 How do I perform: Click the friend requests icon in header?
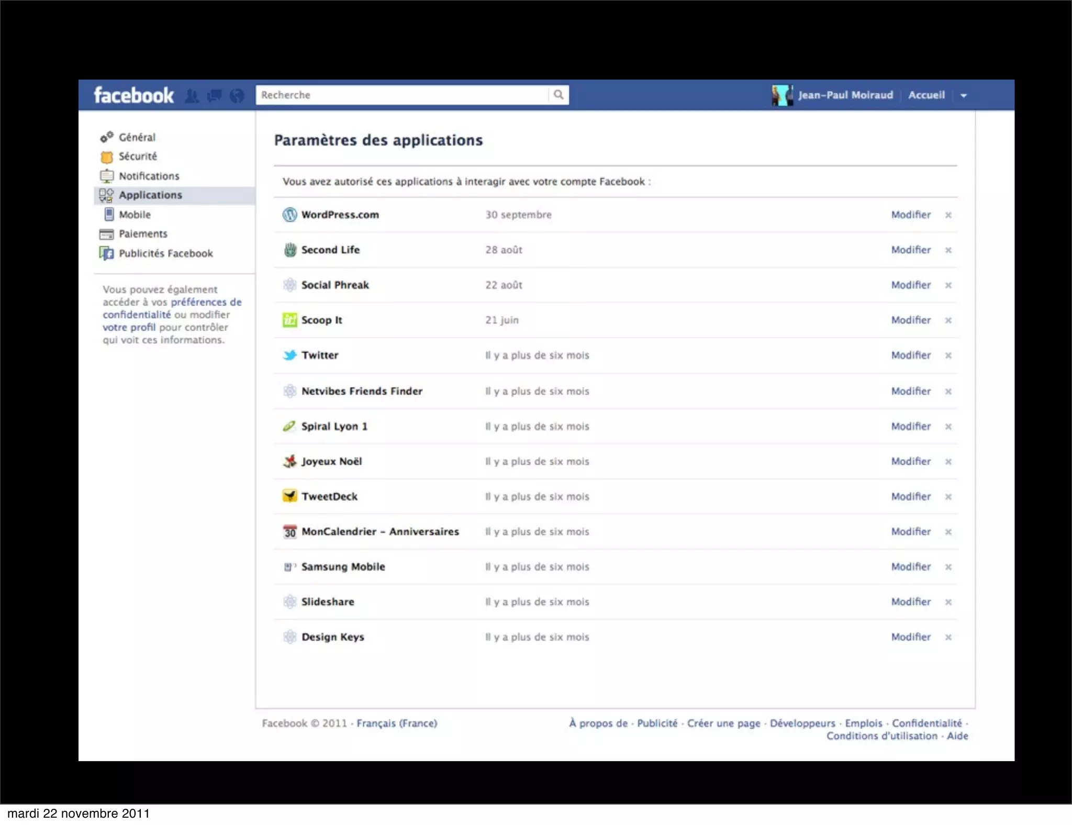coord(192,96)
